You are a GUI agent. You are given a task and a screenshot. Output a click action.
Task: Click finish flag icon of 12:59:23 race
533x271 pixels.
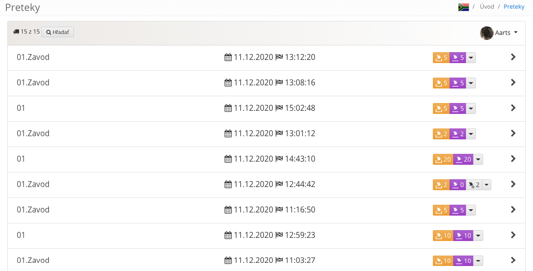(x=279, y=235)
